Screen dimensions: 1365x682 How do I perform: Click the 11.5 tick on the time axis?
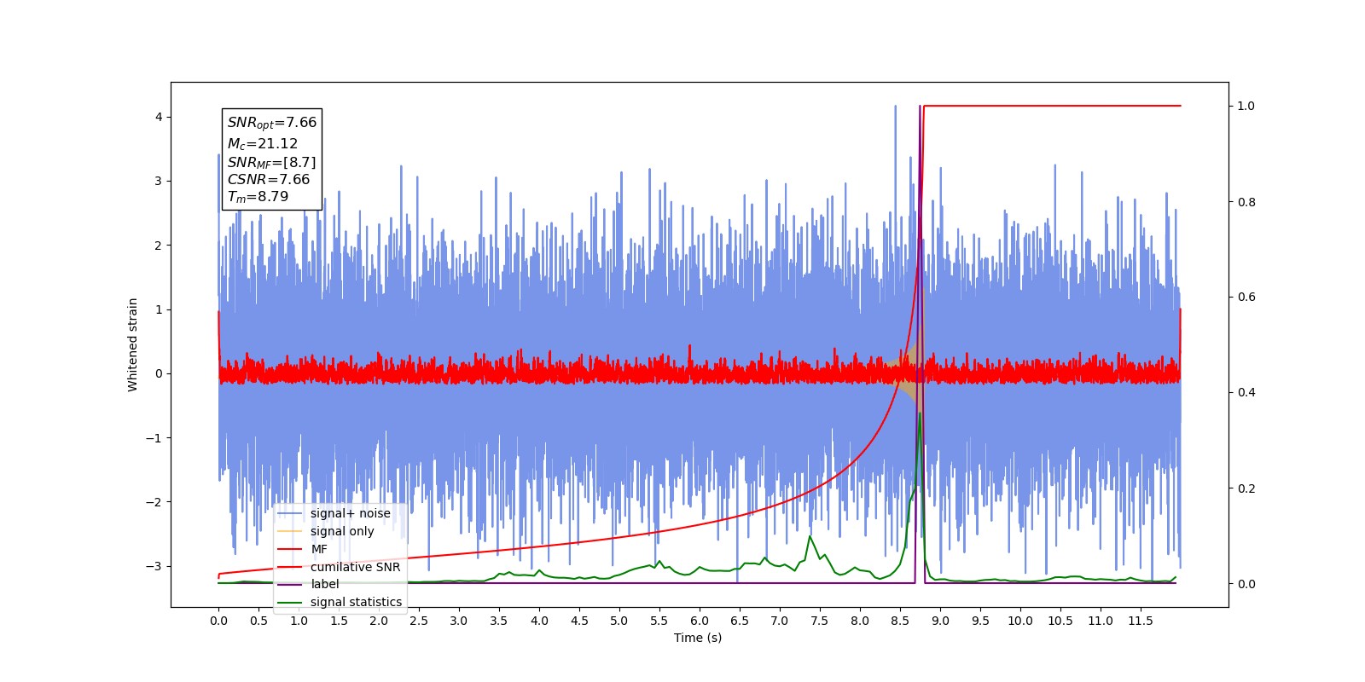pyautogui.click(x=1141, y=621)
